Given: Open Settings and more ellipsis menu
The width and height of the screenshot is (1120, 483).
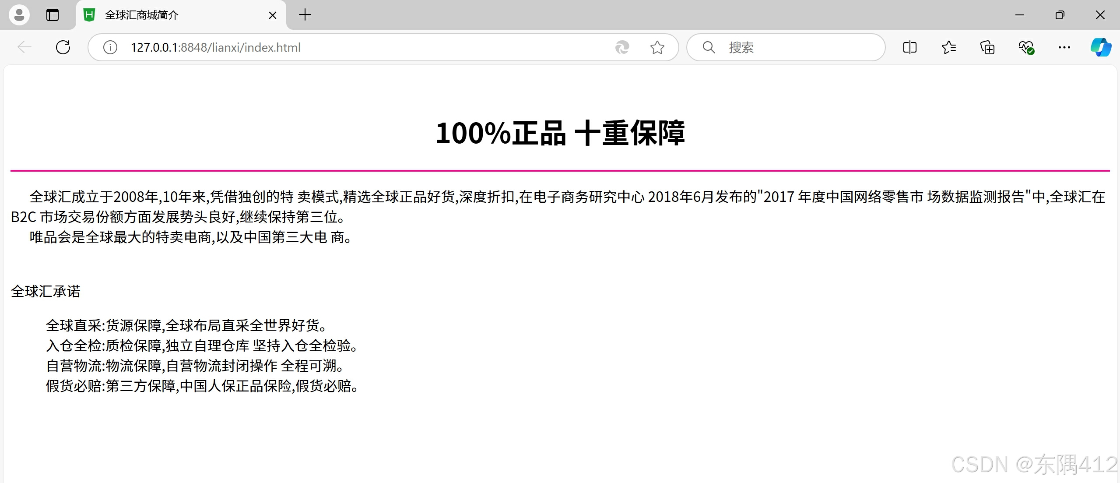Looking at the screenshot, I should coord(1064,47).
